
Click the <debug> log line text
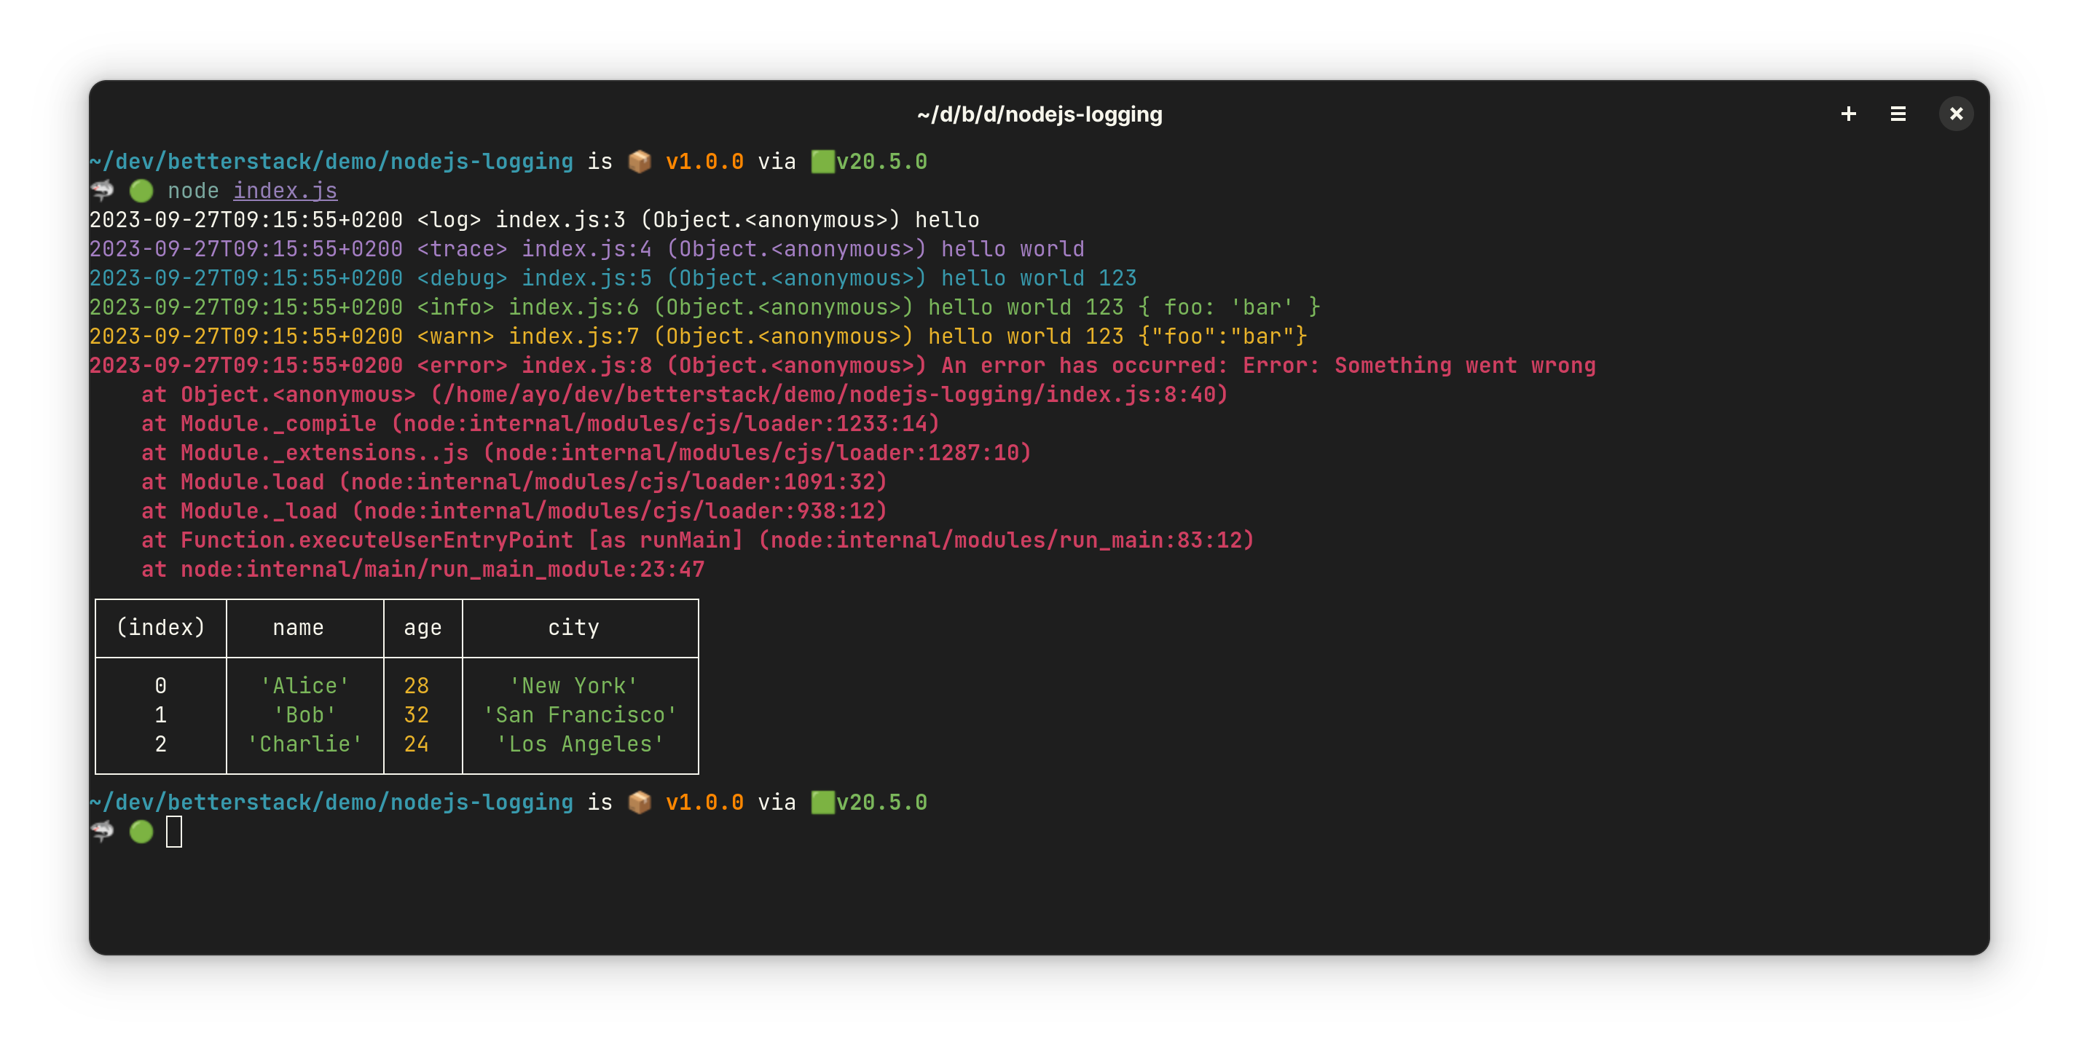pyautogui.click(x=613, y=277)
